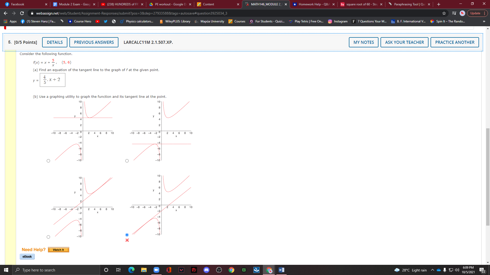Click the Instagram bookmark icon
The width and height of the screenshot is (490, 275).
pos(329,21)
